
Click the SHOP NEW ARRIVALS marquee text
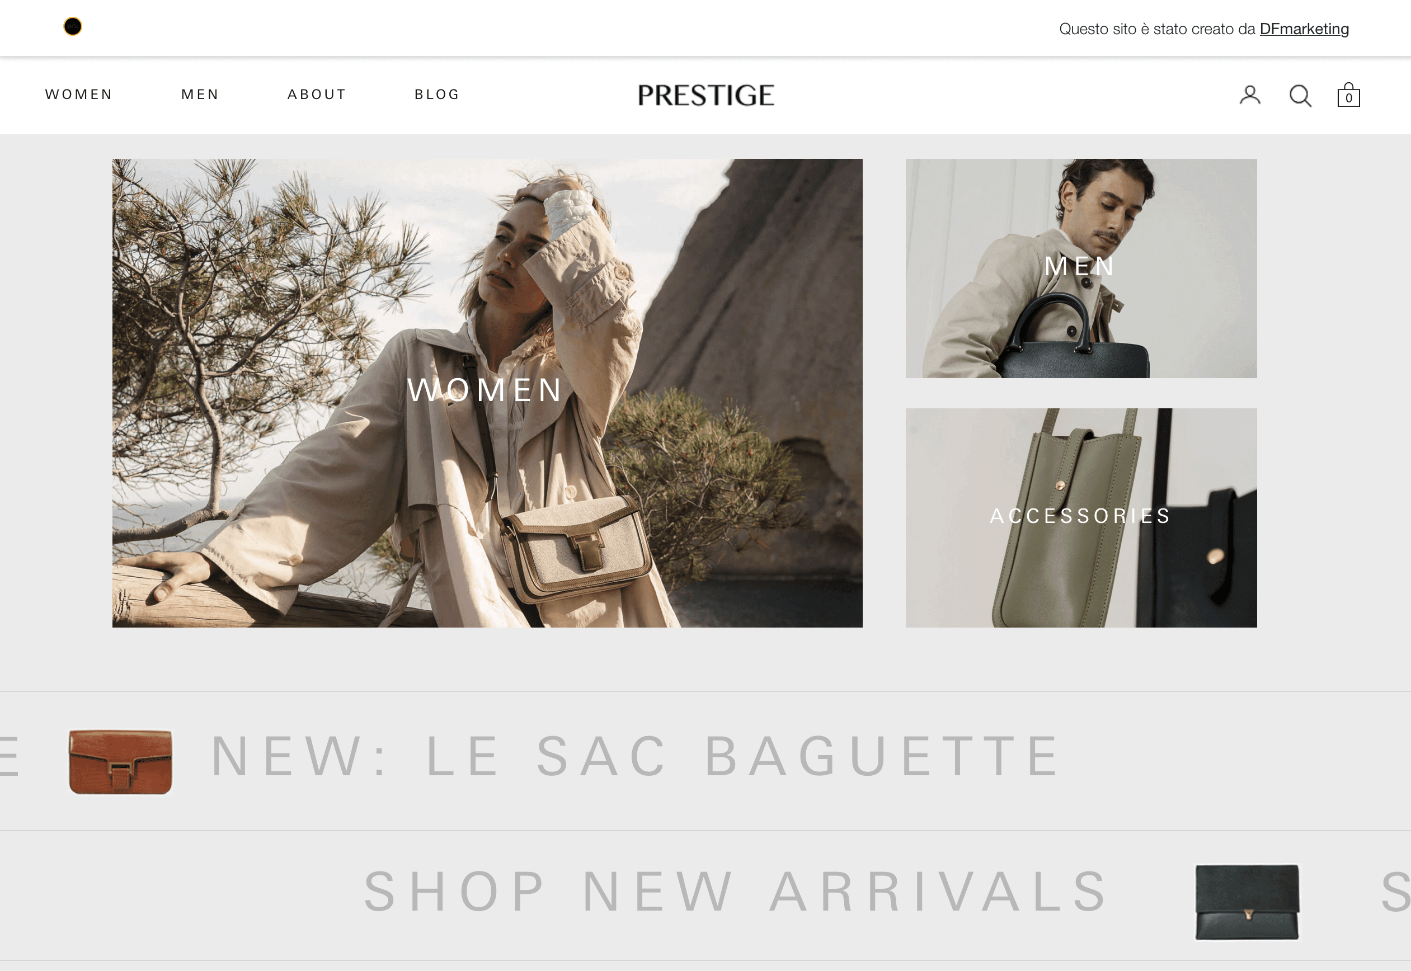(736, 892)
